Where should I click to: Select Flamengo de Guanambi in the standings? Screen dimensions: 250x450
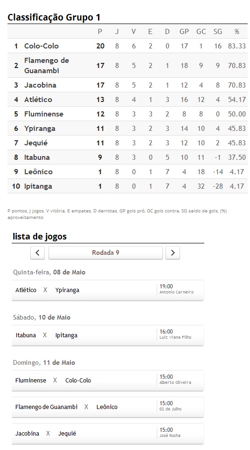pyautogui.click(x=47, y=65)
